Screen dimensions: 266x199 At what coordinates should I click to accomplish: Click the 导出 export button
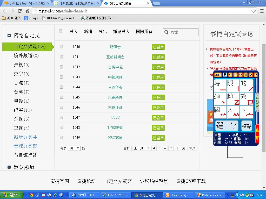[103, 31]
